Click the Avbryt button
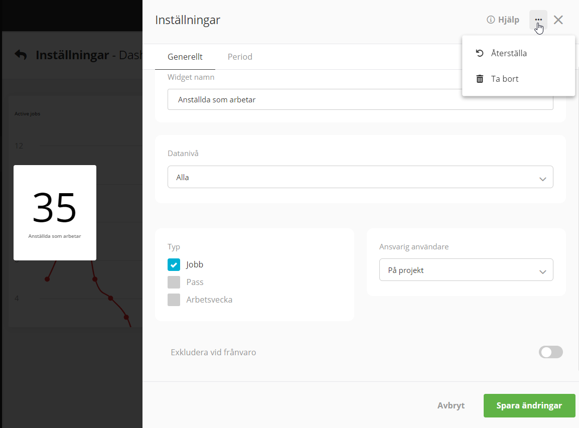This screenshot has height=428, width=579. tap(451, 405)
